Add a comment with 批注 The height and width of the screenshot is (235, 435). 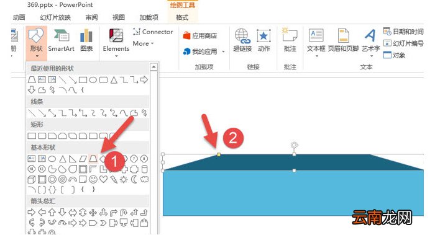[x=290, y=40]
